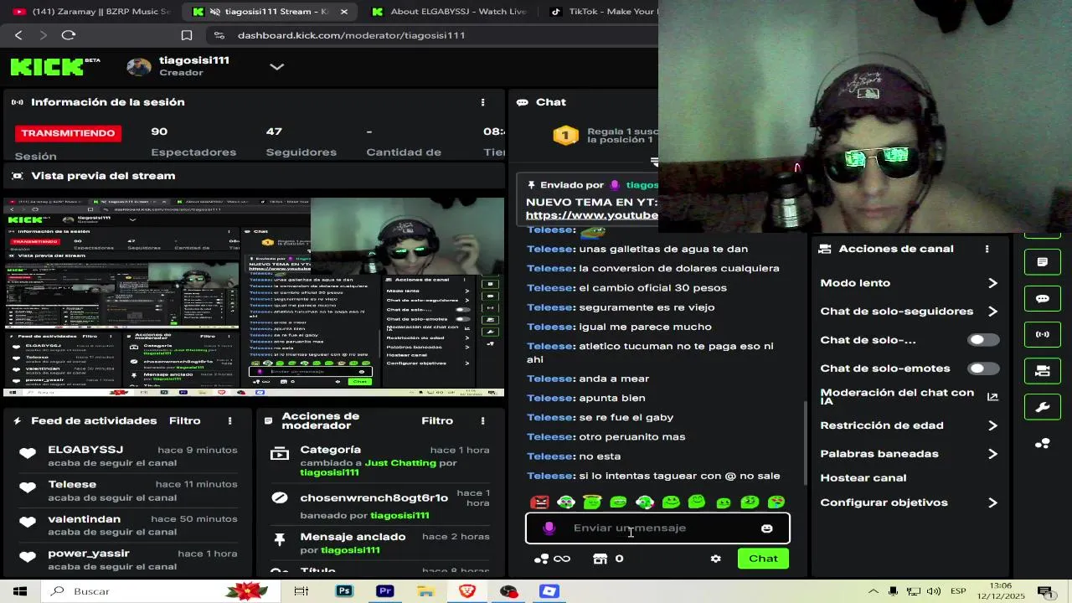
Task: Click the chat message input field
Action: (x=657, y=528)
